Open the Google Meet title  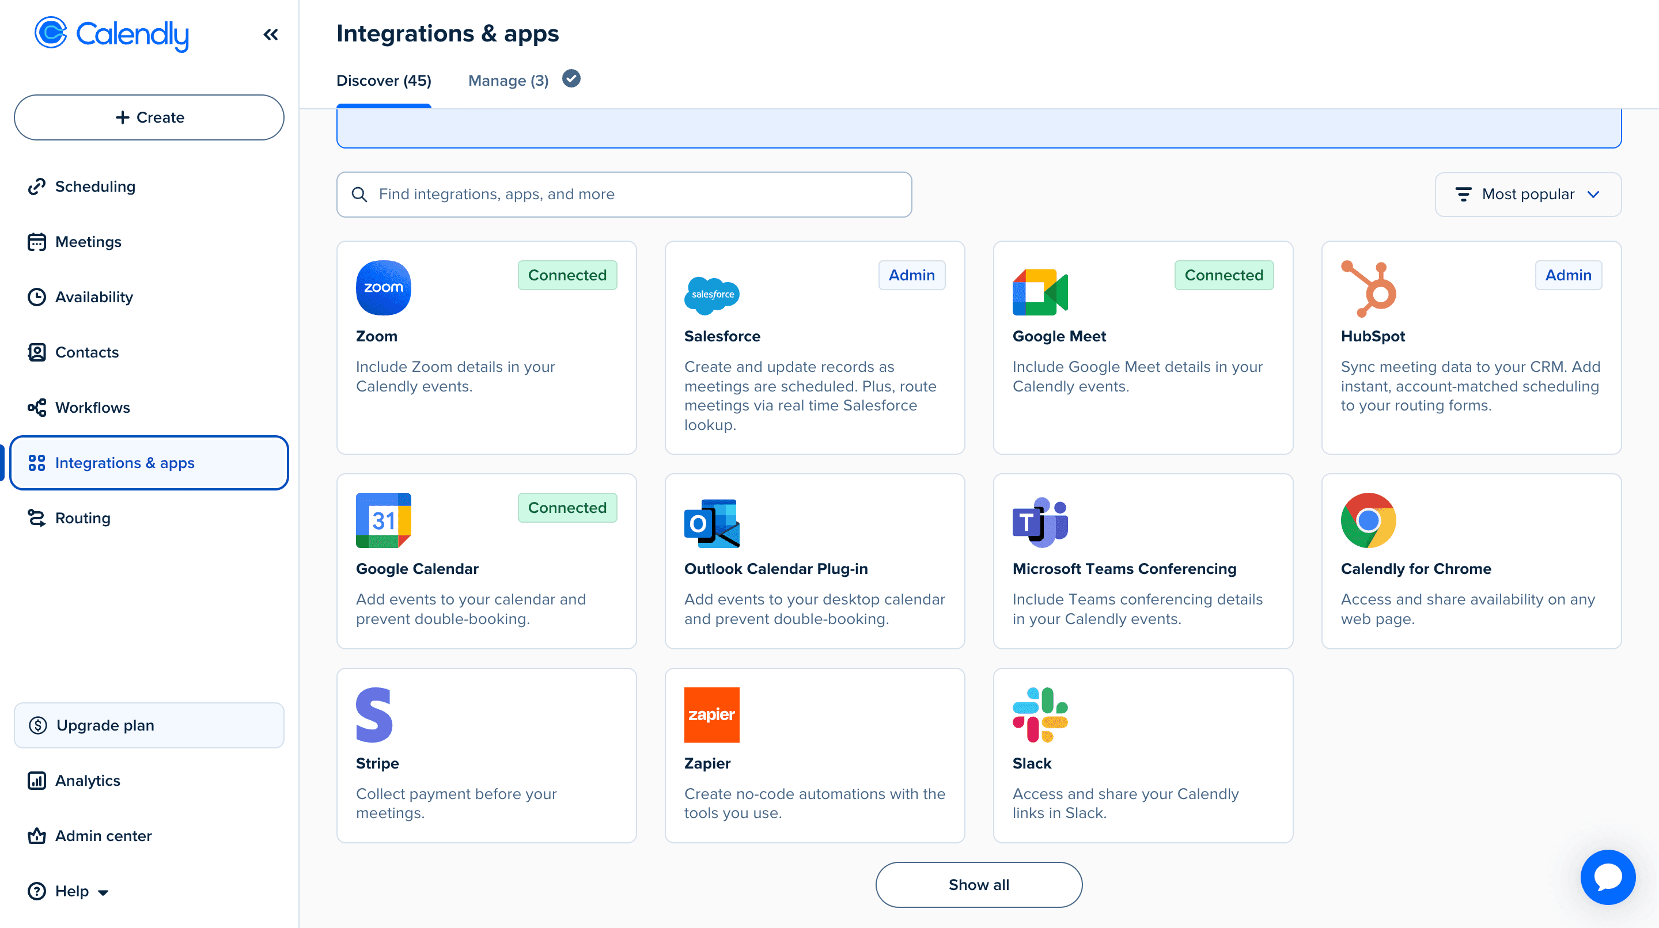click(x=1059, y=336)
